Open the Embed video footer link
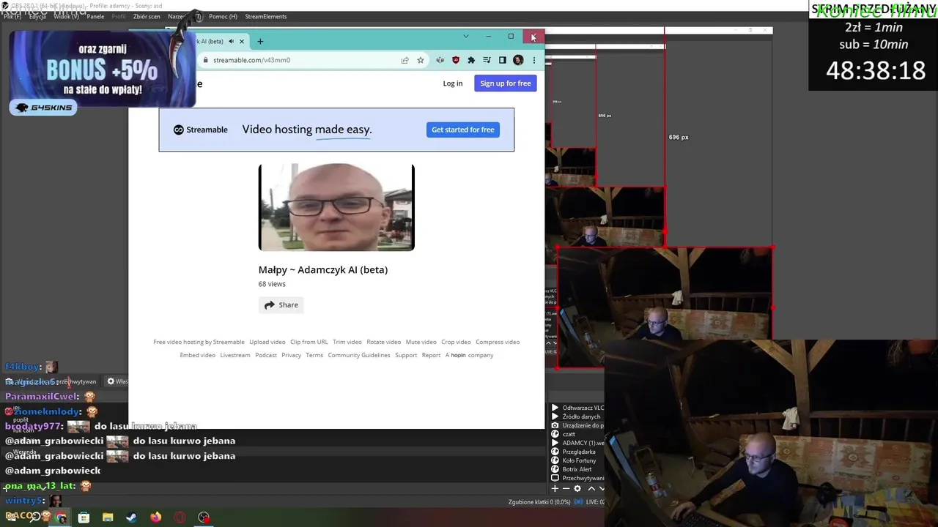 coord(198,355)
